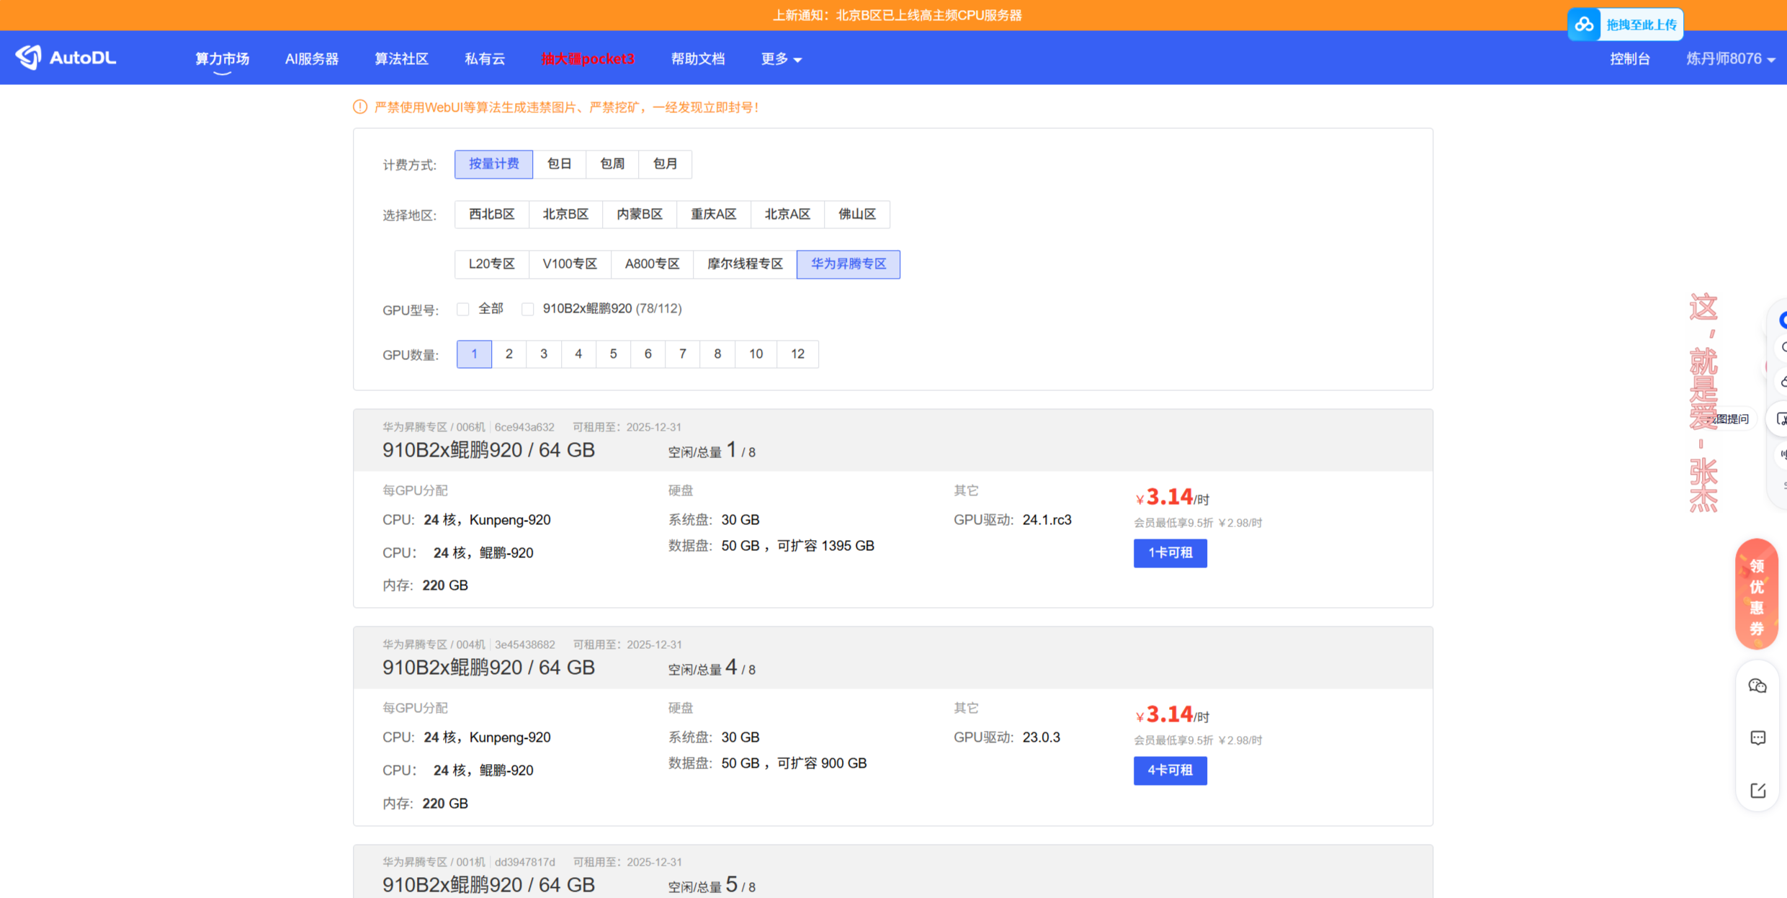Select 包月 billing mode
This screenshot has width=1787, height=898.
pos(666,164)
